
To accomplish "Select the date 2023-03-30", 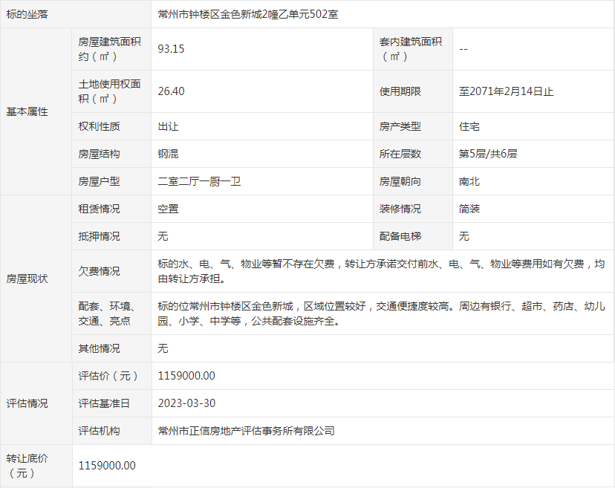I will 186,403.
